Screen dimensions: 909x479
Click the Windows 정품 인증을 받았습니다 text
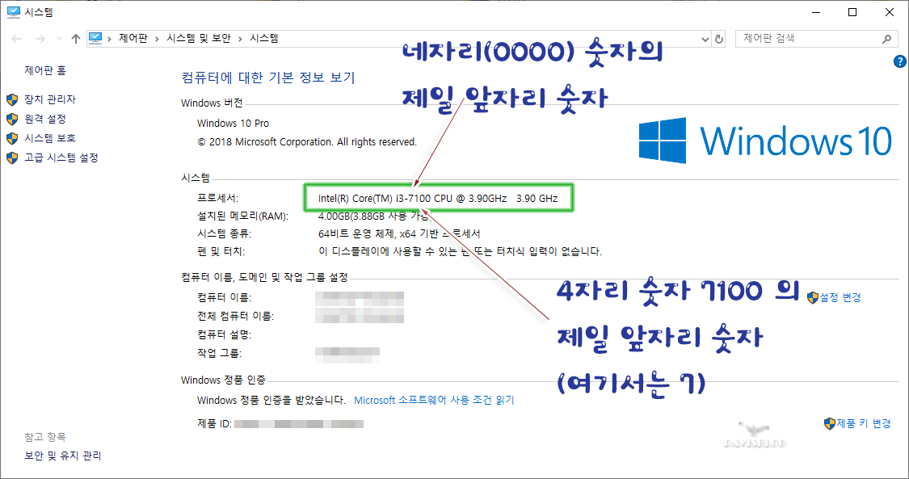pos(271,400)
